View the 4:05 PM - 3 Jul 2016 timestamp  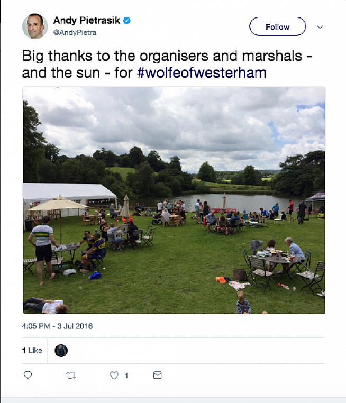pos(57,326)
